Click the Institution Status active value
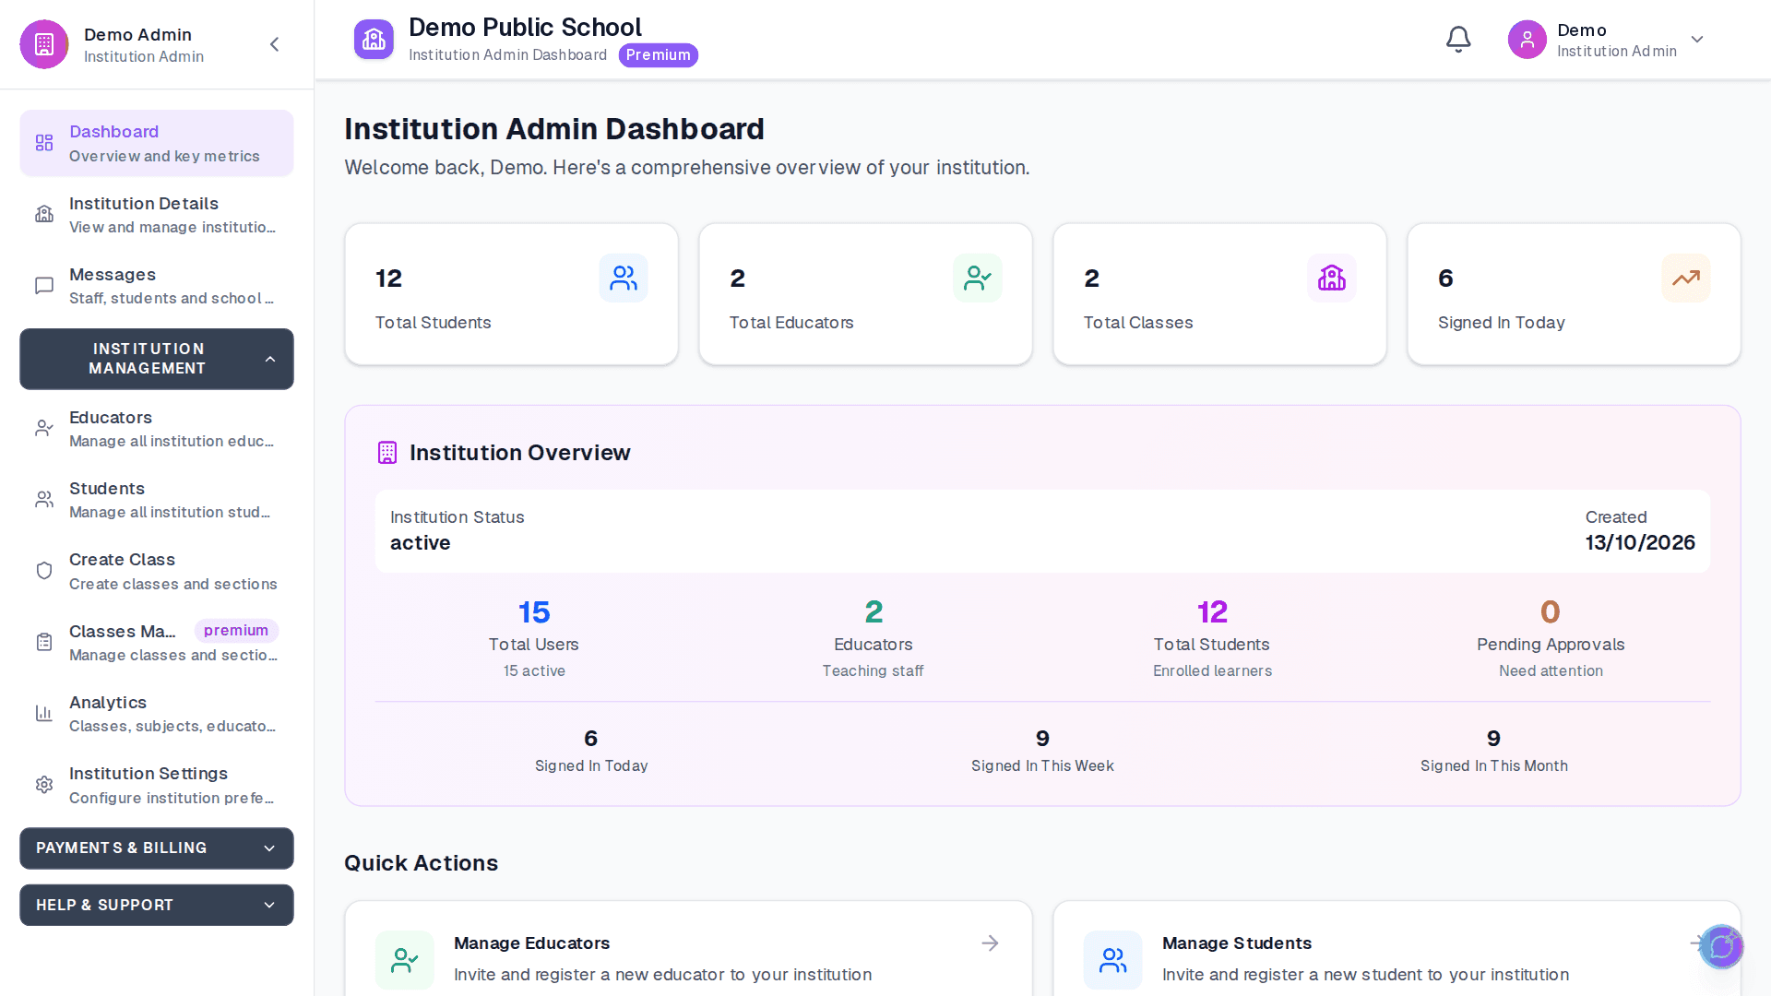Screen dimensions: 1771x996 point(421,543)
